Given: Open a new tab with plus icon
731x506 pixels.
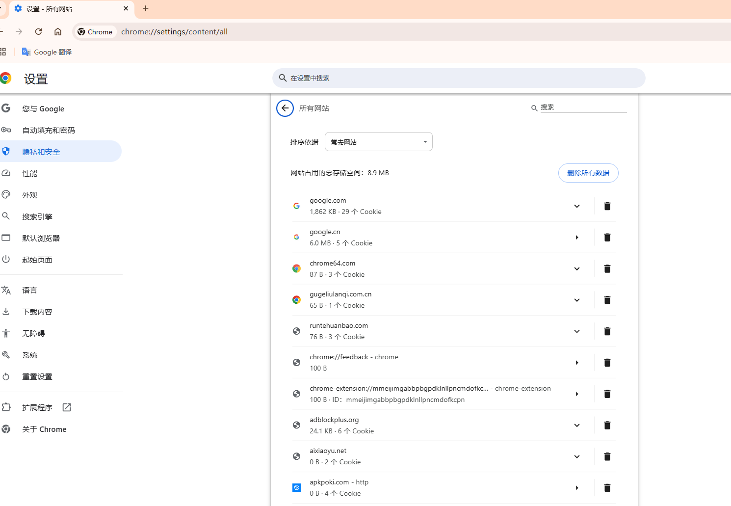Looking at the screenshot, I should [x=146, y=8].
